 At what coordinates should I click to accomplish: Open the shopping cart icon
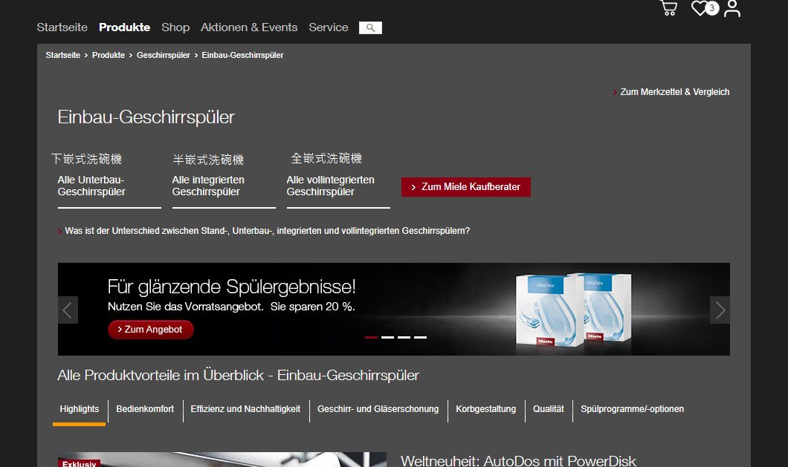point(668,8)
